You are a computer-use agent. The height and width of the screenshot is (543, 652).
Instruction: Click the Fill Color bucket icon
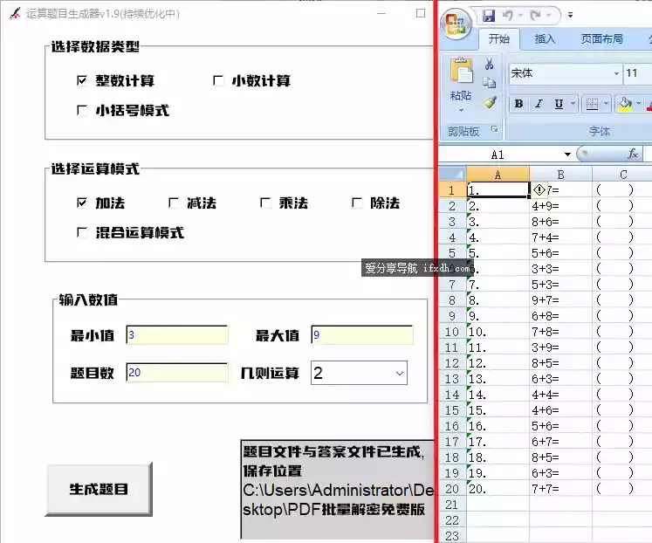click(x=625, y=104)
